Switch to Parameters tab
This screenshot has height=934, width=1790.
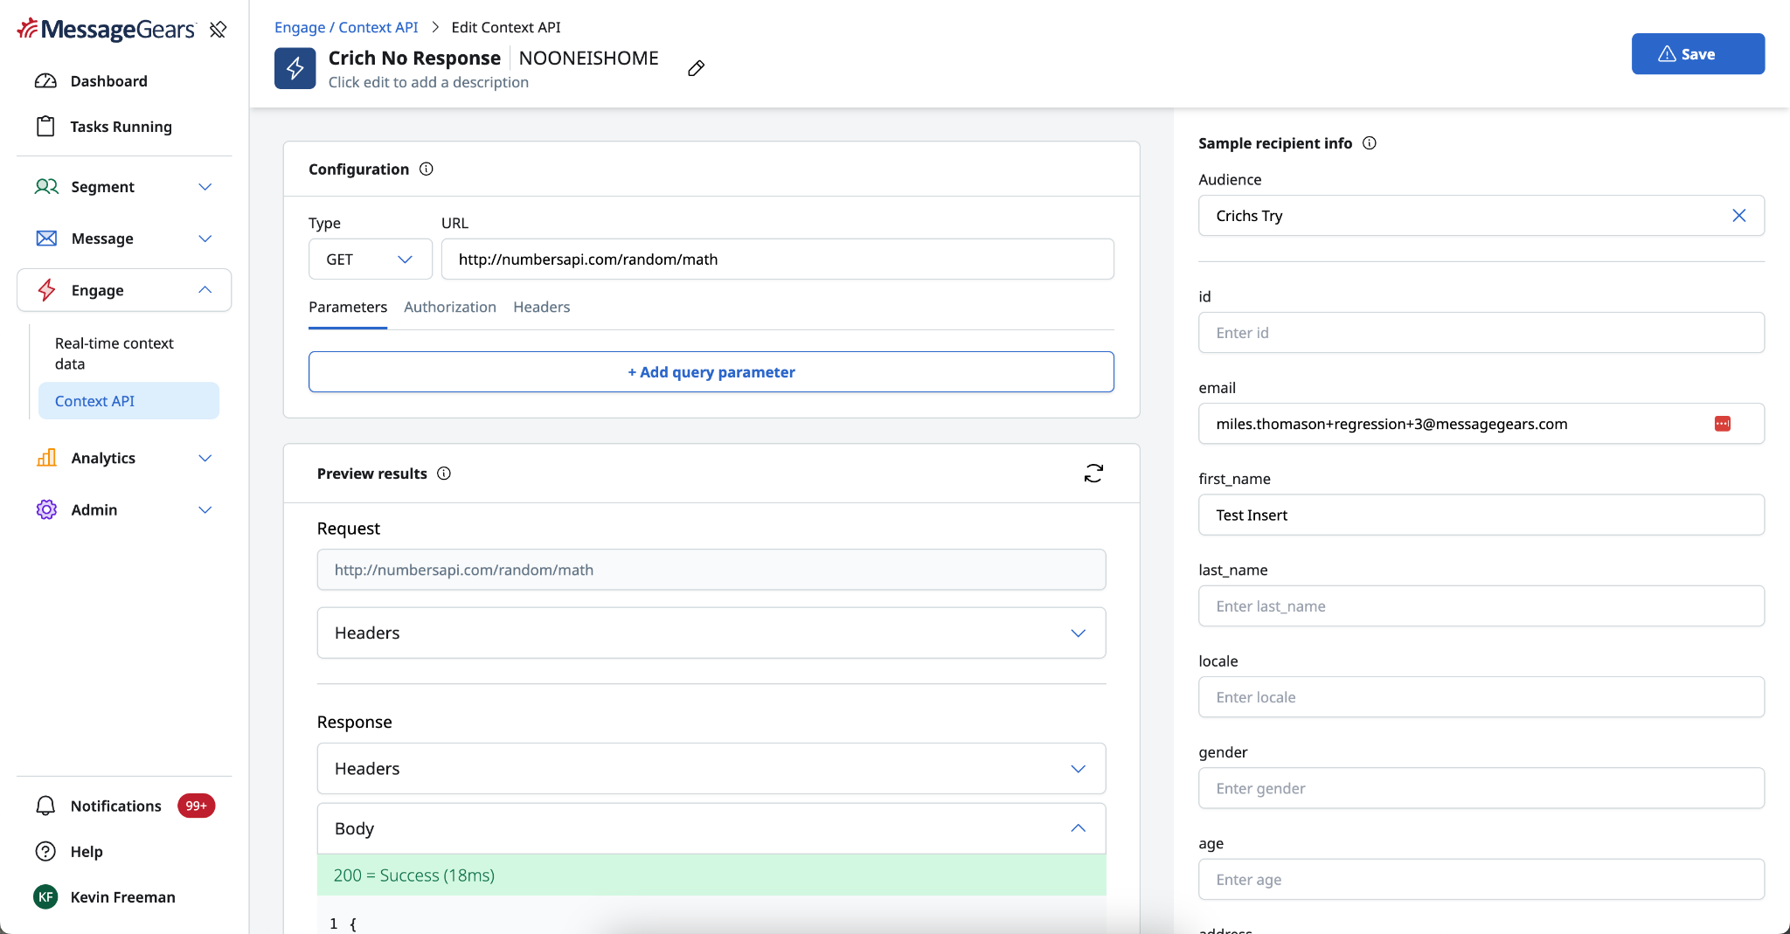(x=348, y=308)
